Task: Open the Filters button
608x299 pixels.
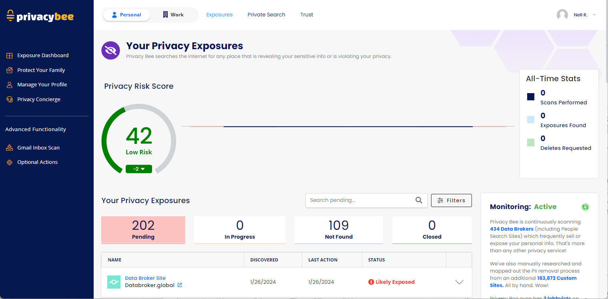Action: point(451,200)
